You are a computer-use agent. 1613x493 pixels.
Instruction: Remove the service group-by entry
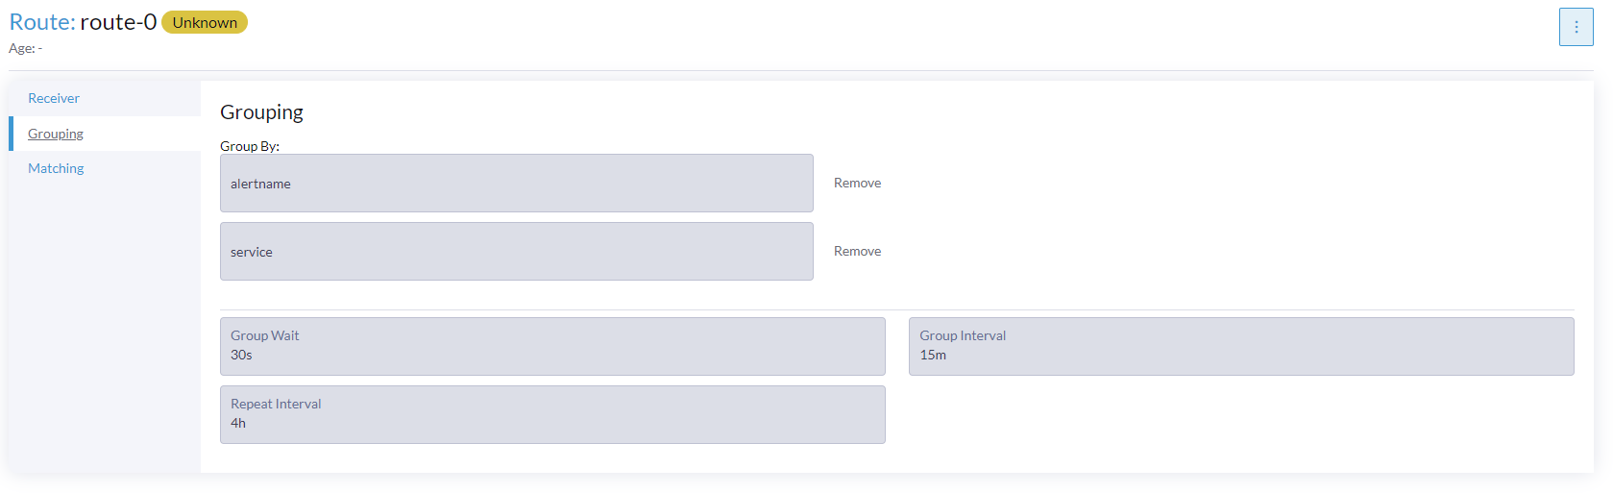click(x=857, y=251)
